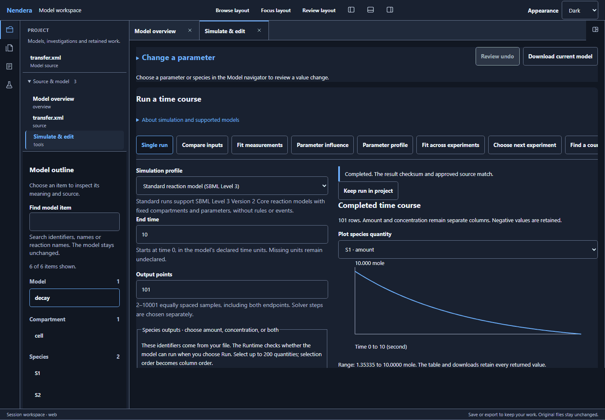Screen dimensions: 605x420
Task: Switch to Browse layout
Action: (x=232, y=10)
